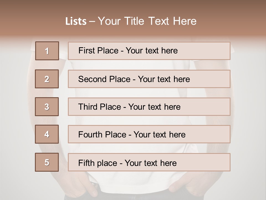Screen dimensions: 266x200
Task: Click the dark belt at slide bottom
Action: point(133,197)
